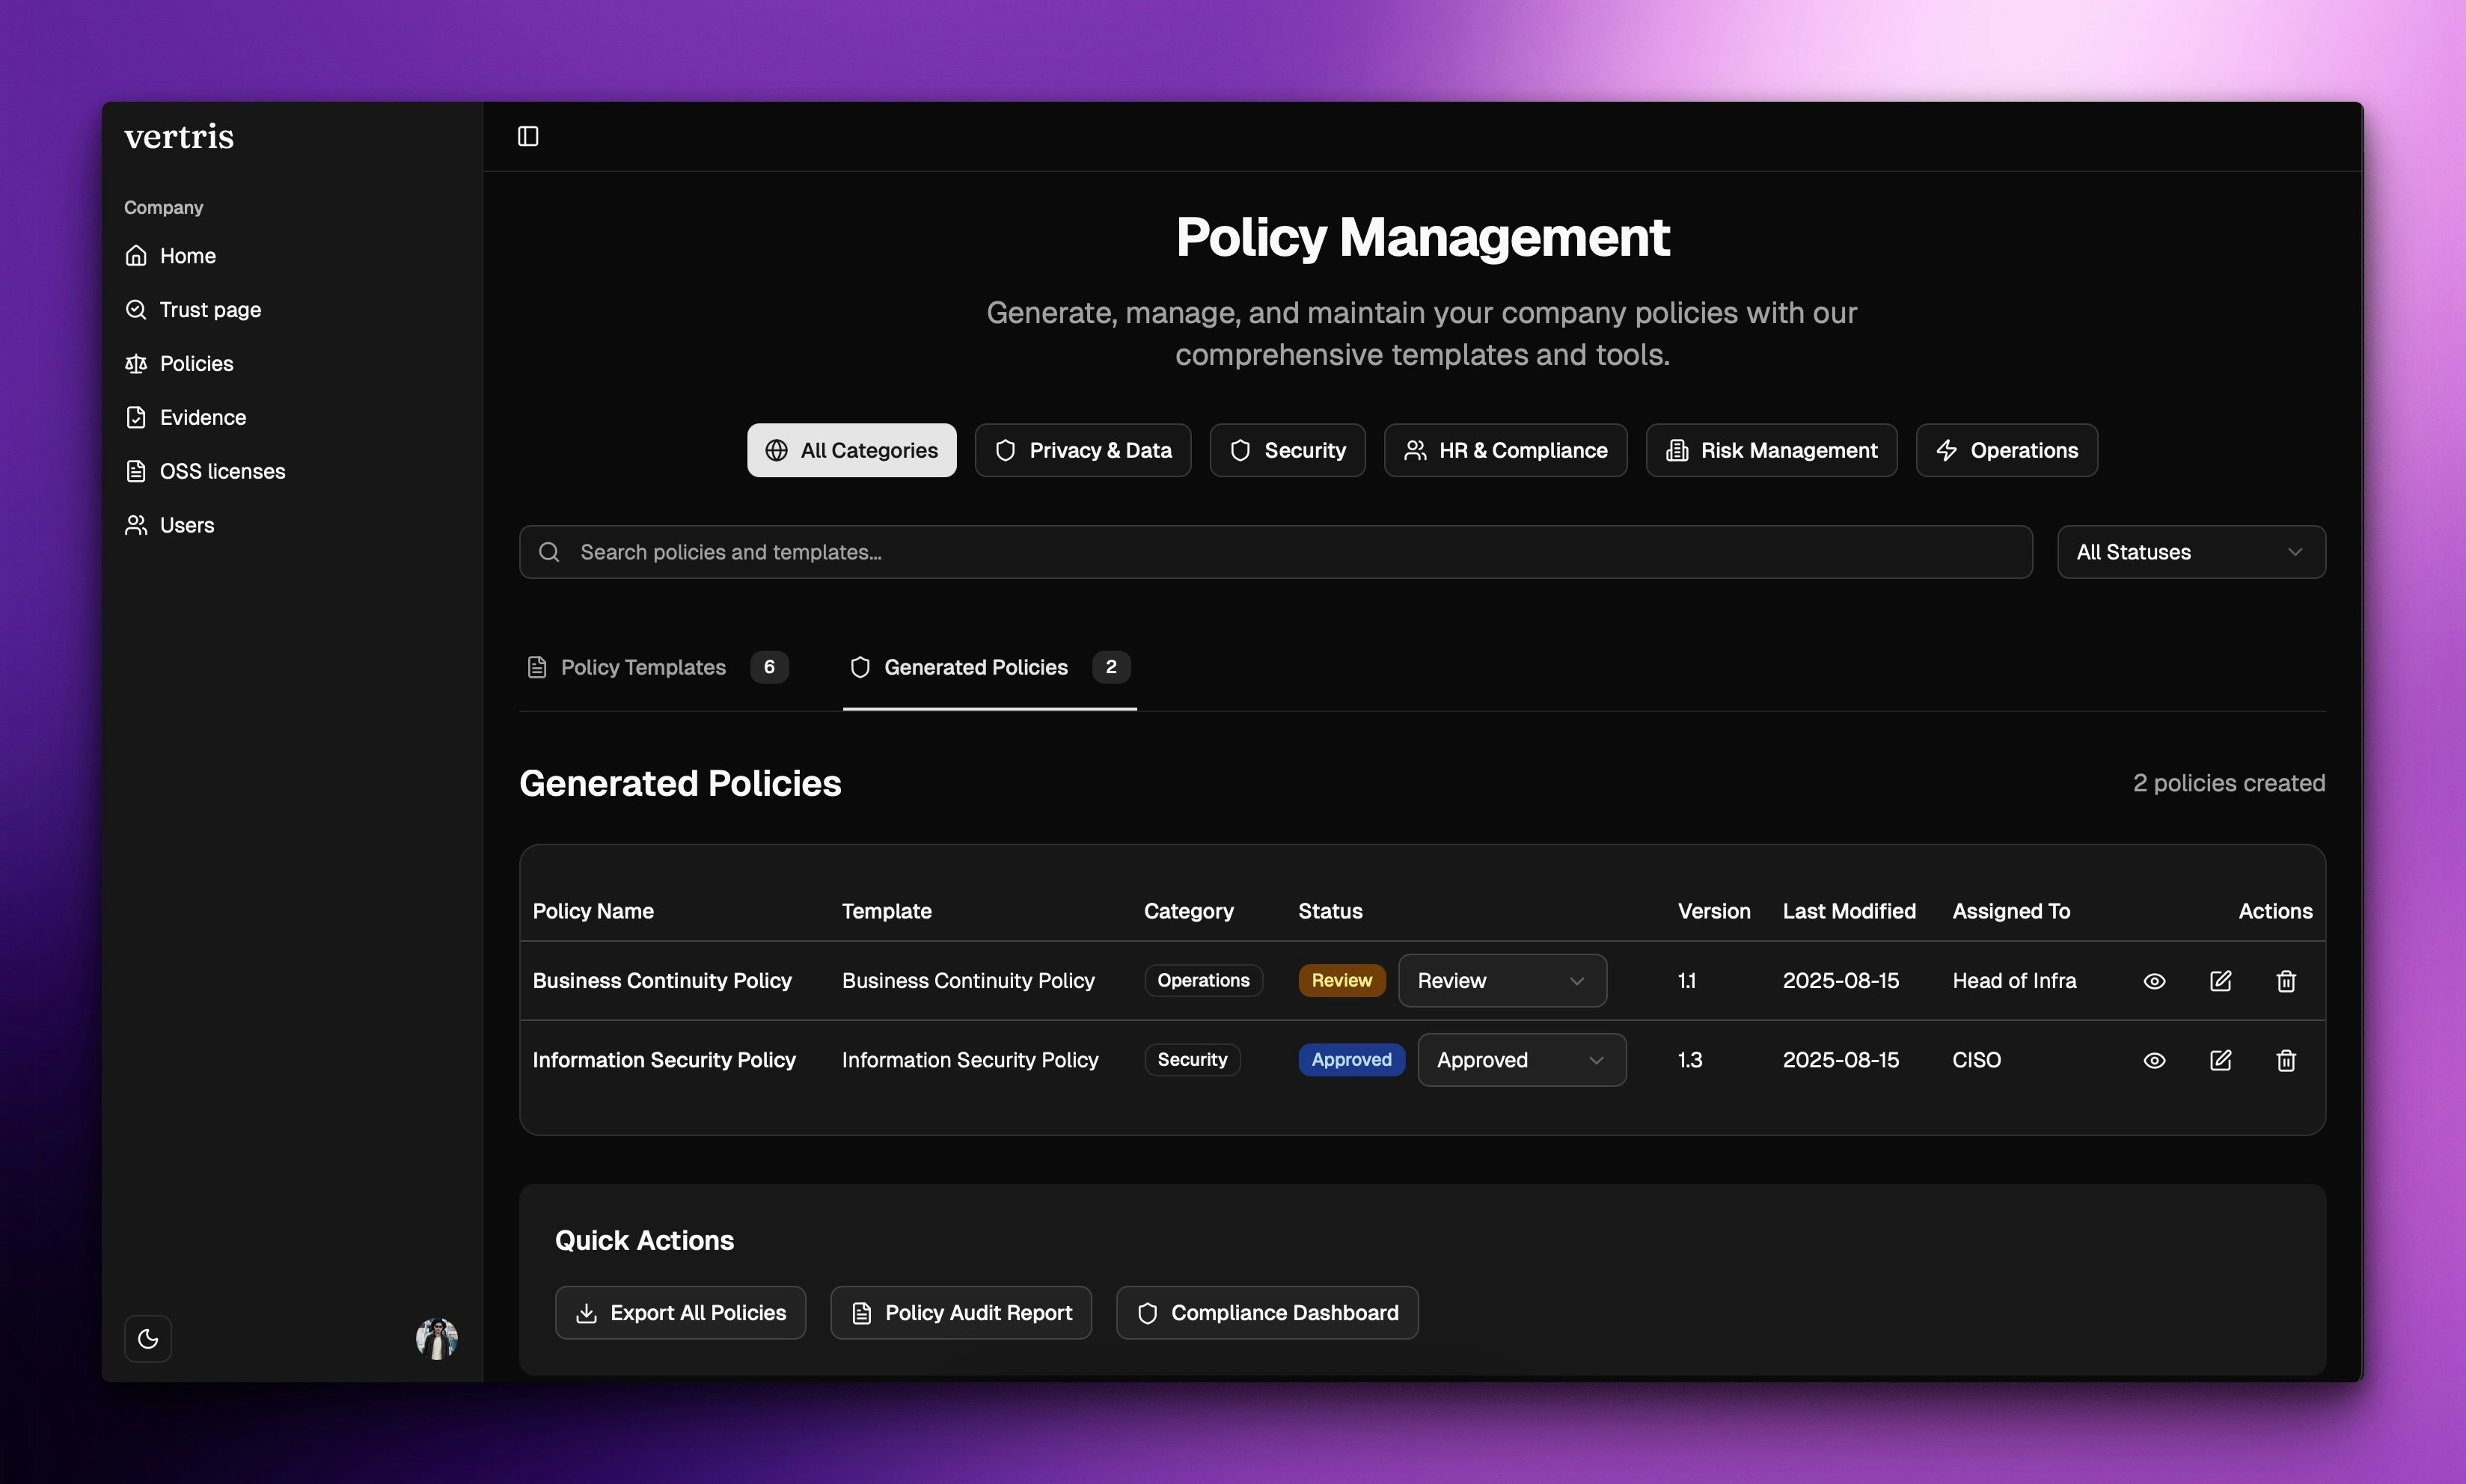Open Approved status dropdown for Information Security
Image resolution: width=2466 pixels, height=1484 pixels.
pos(1522,1060)
